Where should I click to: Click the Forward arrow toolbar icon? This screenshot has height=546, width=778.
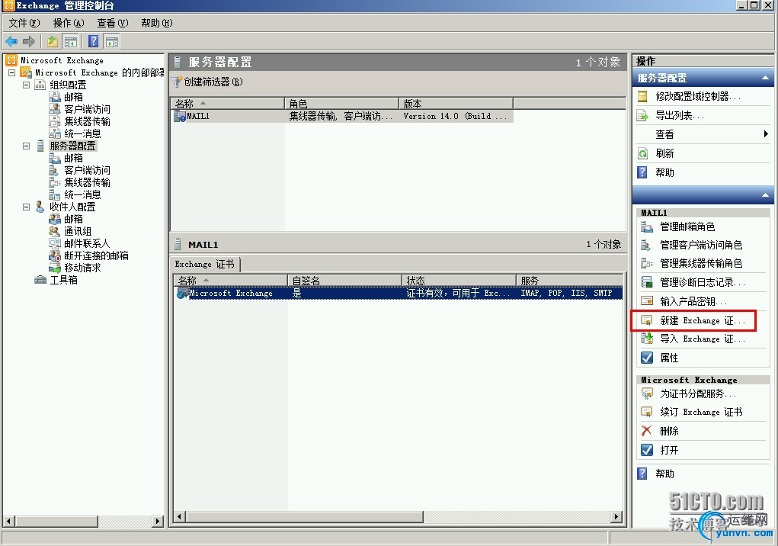[x=29, y=42]
